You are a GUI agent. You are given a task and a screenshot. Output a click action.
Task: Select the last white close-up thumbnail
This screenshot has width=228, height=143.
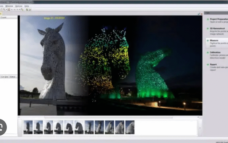coord(130,127)
